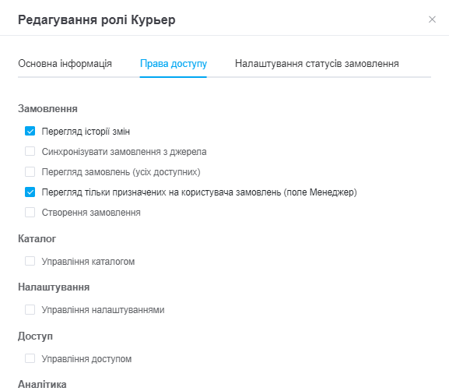Click the Каталог section heading
Screen dimensions: 449x391
(x=37, y=238)
